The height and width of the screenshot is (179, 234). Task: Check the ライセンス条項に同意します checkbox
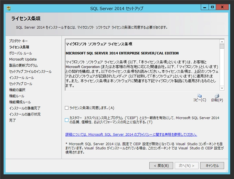[66, 108]
